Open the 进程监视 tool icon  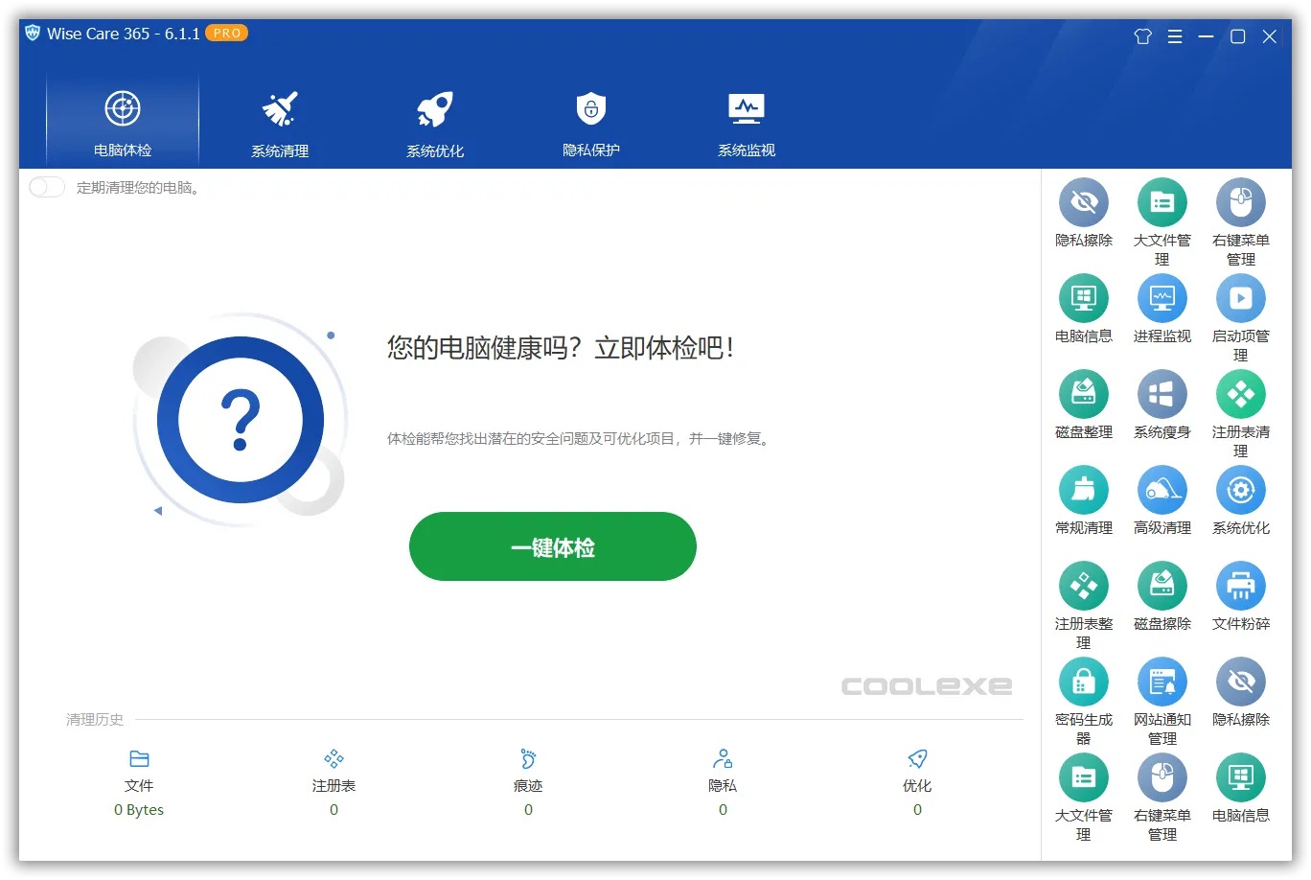pos(1161,299)
